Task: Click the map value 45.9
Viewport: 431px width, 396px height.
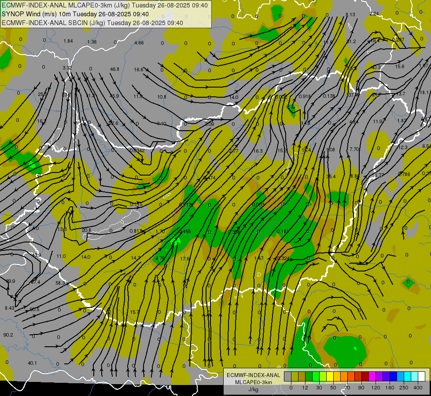Action: 114,96
